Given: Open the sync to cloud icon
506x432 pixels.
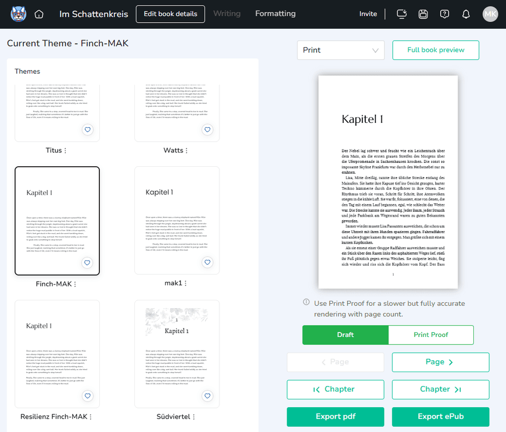Looking at the screenshot, I should [x=402, y=14].
